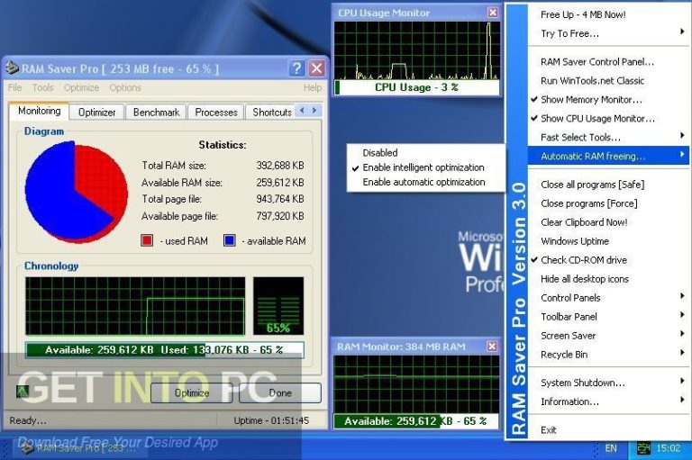
Task: Click the CPU Usage percentage bar
Action: pyautogui.click(x=417, y=87)
